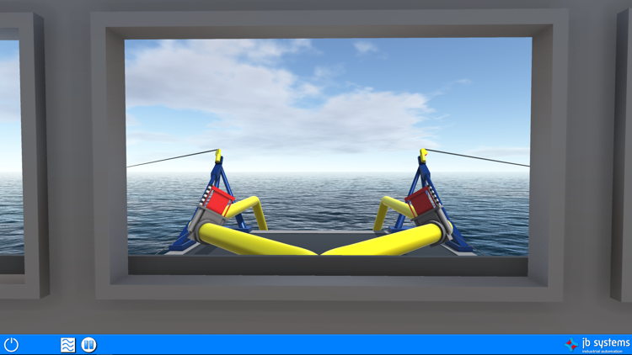This screenshot has height=355, width=632.
Task: Click the left tow cable line
Action: coord(169,158)
